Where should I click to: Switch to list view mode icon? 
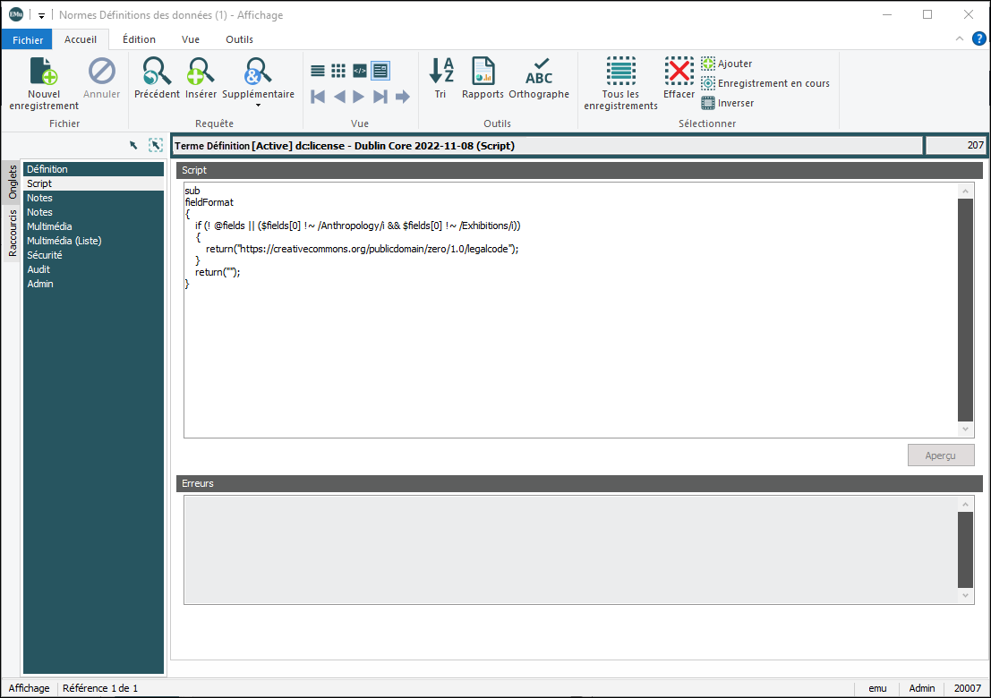pyautogui.click(x=318, y=71)
